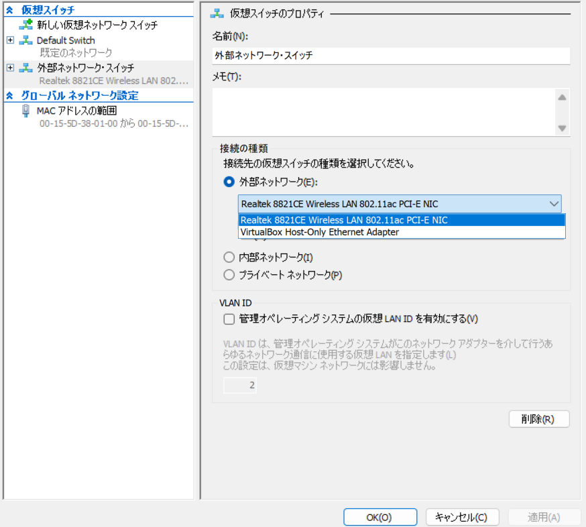
Task: Click the グローバル ネットワーク設定 section header
Action: tap(80, 96)
